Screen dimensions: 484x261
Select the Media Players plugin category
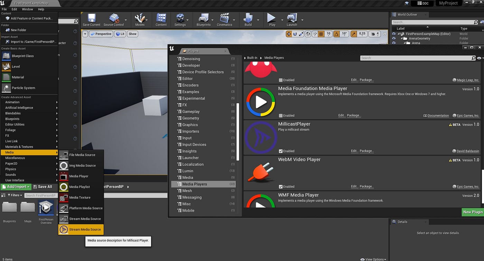click(x=204, y=184)
